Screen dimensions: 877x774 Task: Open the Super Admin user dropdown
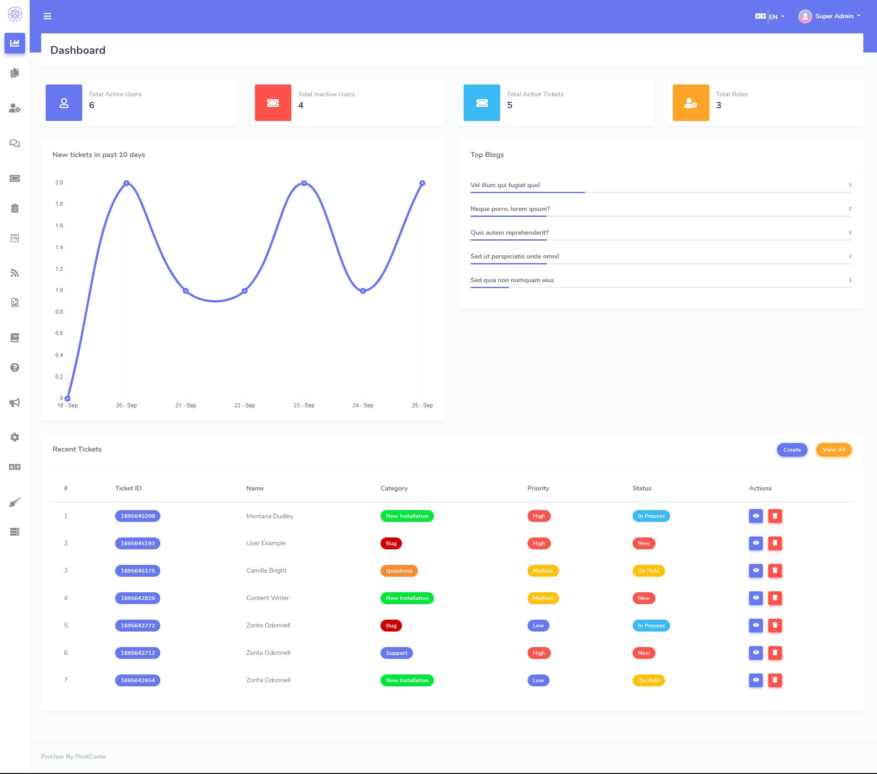click(x=829, y=16)
